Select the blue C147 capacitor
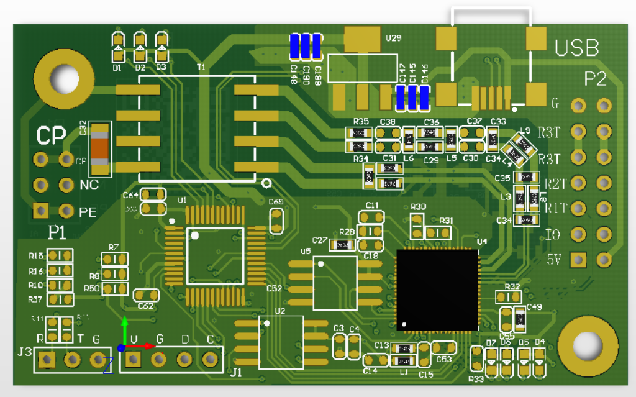Screen dimensions: 636x397 (401, 98)
